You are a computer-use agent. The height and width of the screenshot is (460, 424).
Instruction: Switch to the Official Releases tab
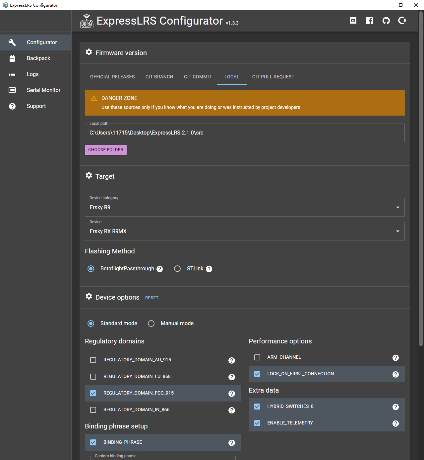112,77
